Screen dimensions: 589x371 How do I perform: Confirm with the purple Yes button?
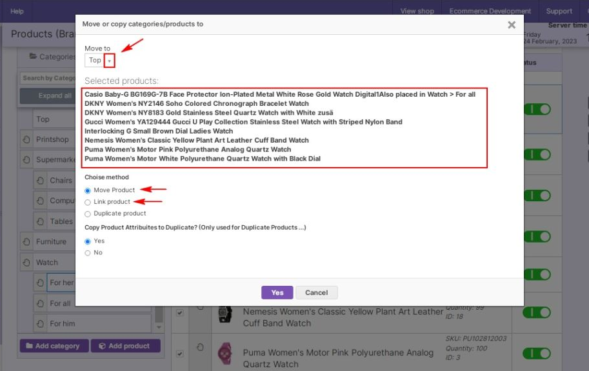(277, 292)
